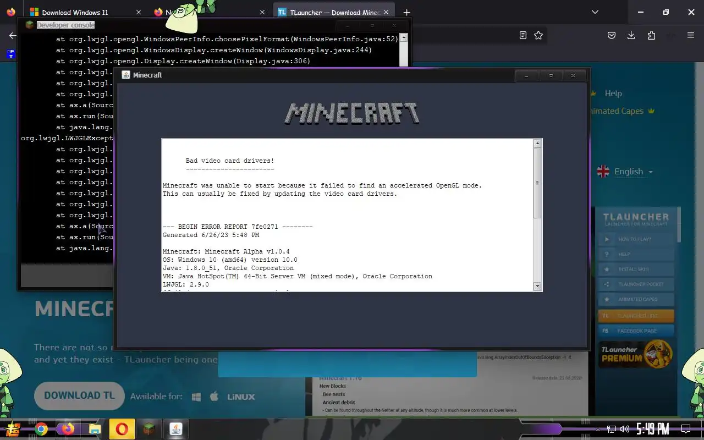Click the Pocket save icon
This screenshot has height=440, width=704.
(612, 35)
